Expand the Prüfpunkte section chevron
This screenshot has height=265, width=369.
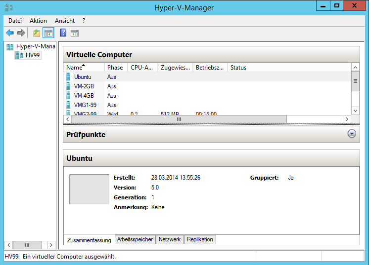point(352,134)
